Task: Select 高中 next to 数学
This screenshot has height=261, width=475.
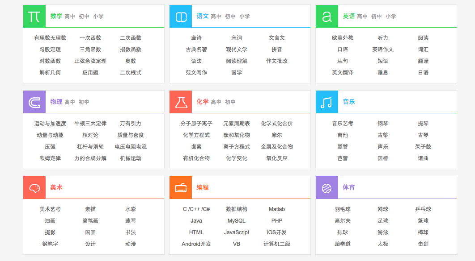Action: click(70, 17)
